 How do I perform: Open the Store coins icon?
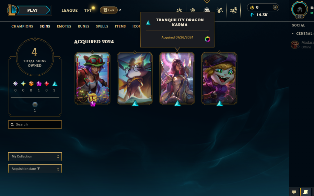coord(233,10)
